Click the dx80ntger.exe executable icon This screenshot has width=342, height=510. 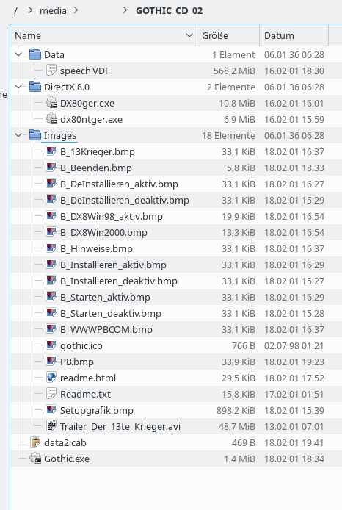(x=51, y=119)
